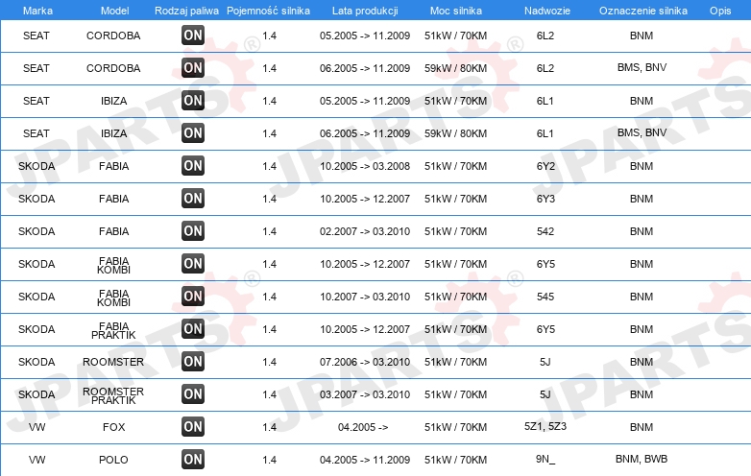Select '59kW / 80KM' in the IBIZA row
Viewport: 751px width, 476px height.
click(x=455, y=133)
